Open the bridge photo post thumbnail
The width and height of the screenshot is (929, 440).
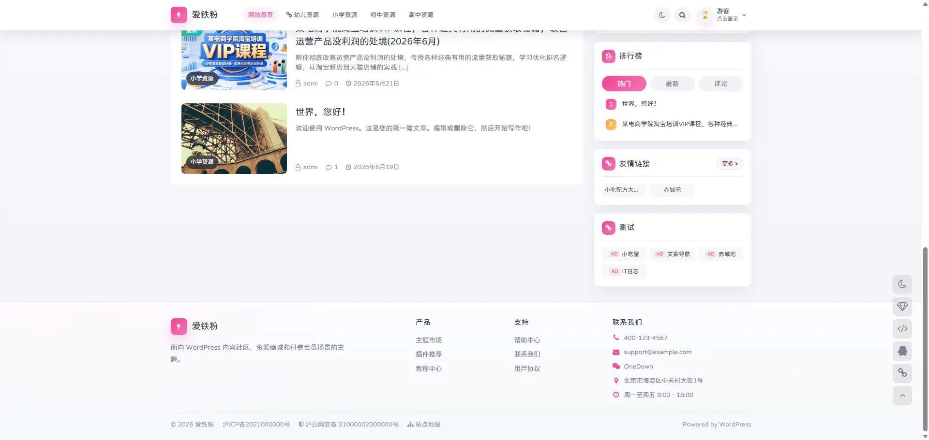tap(234, 139)
